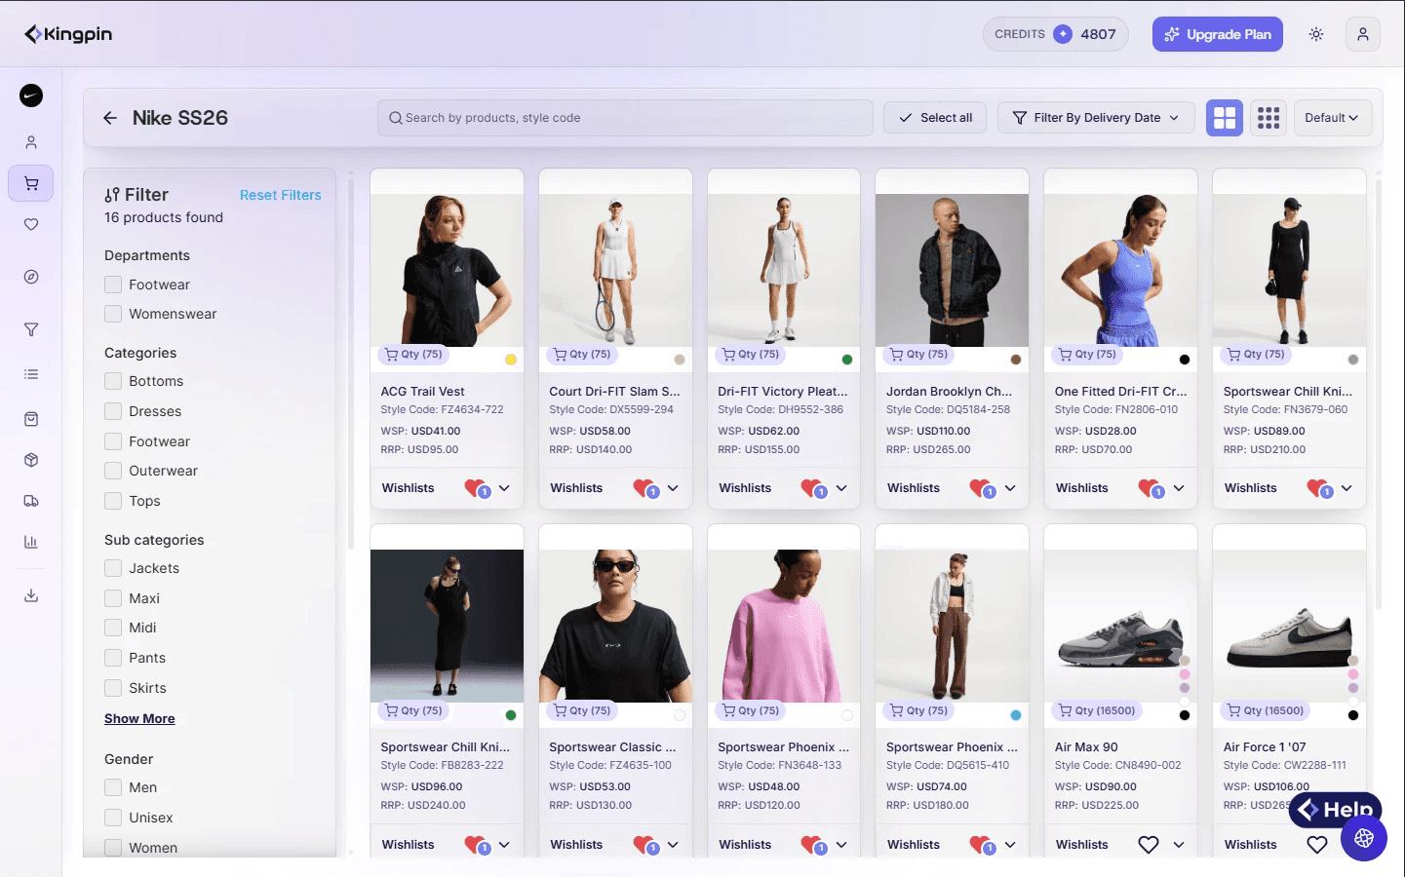Open the Air Force 1 '07 shoe image
Viewport: 1405px width, 877px height.
click(x=1289, y=626)
